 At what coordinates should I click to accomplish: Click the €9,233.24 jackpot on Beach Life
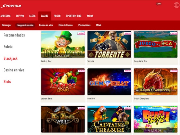(x=154, y=130)
